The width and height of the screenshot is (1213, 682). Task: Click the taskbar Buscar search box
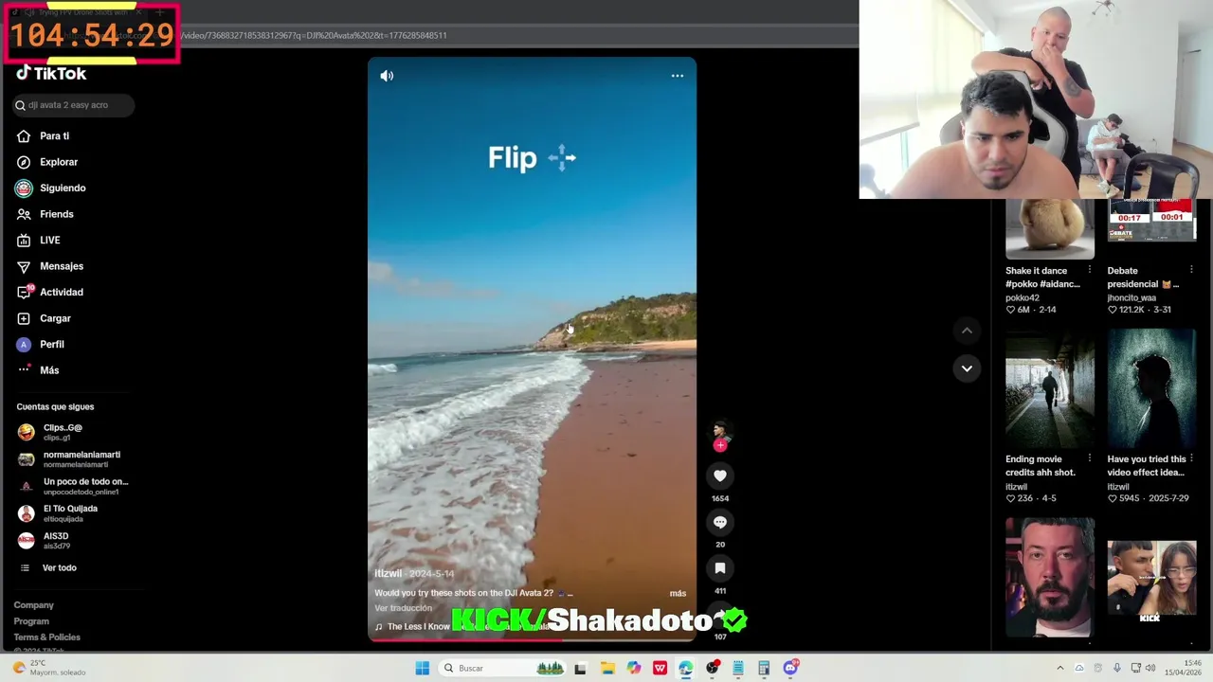503,668
